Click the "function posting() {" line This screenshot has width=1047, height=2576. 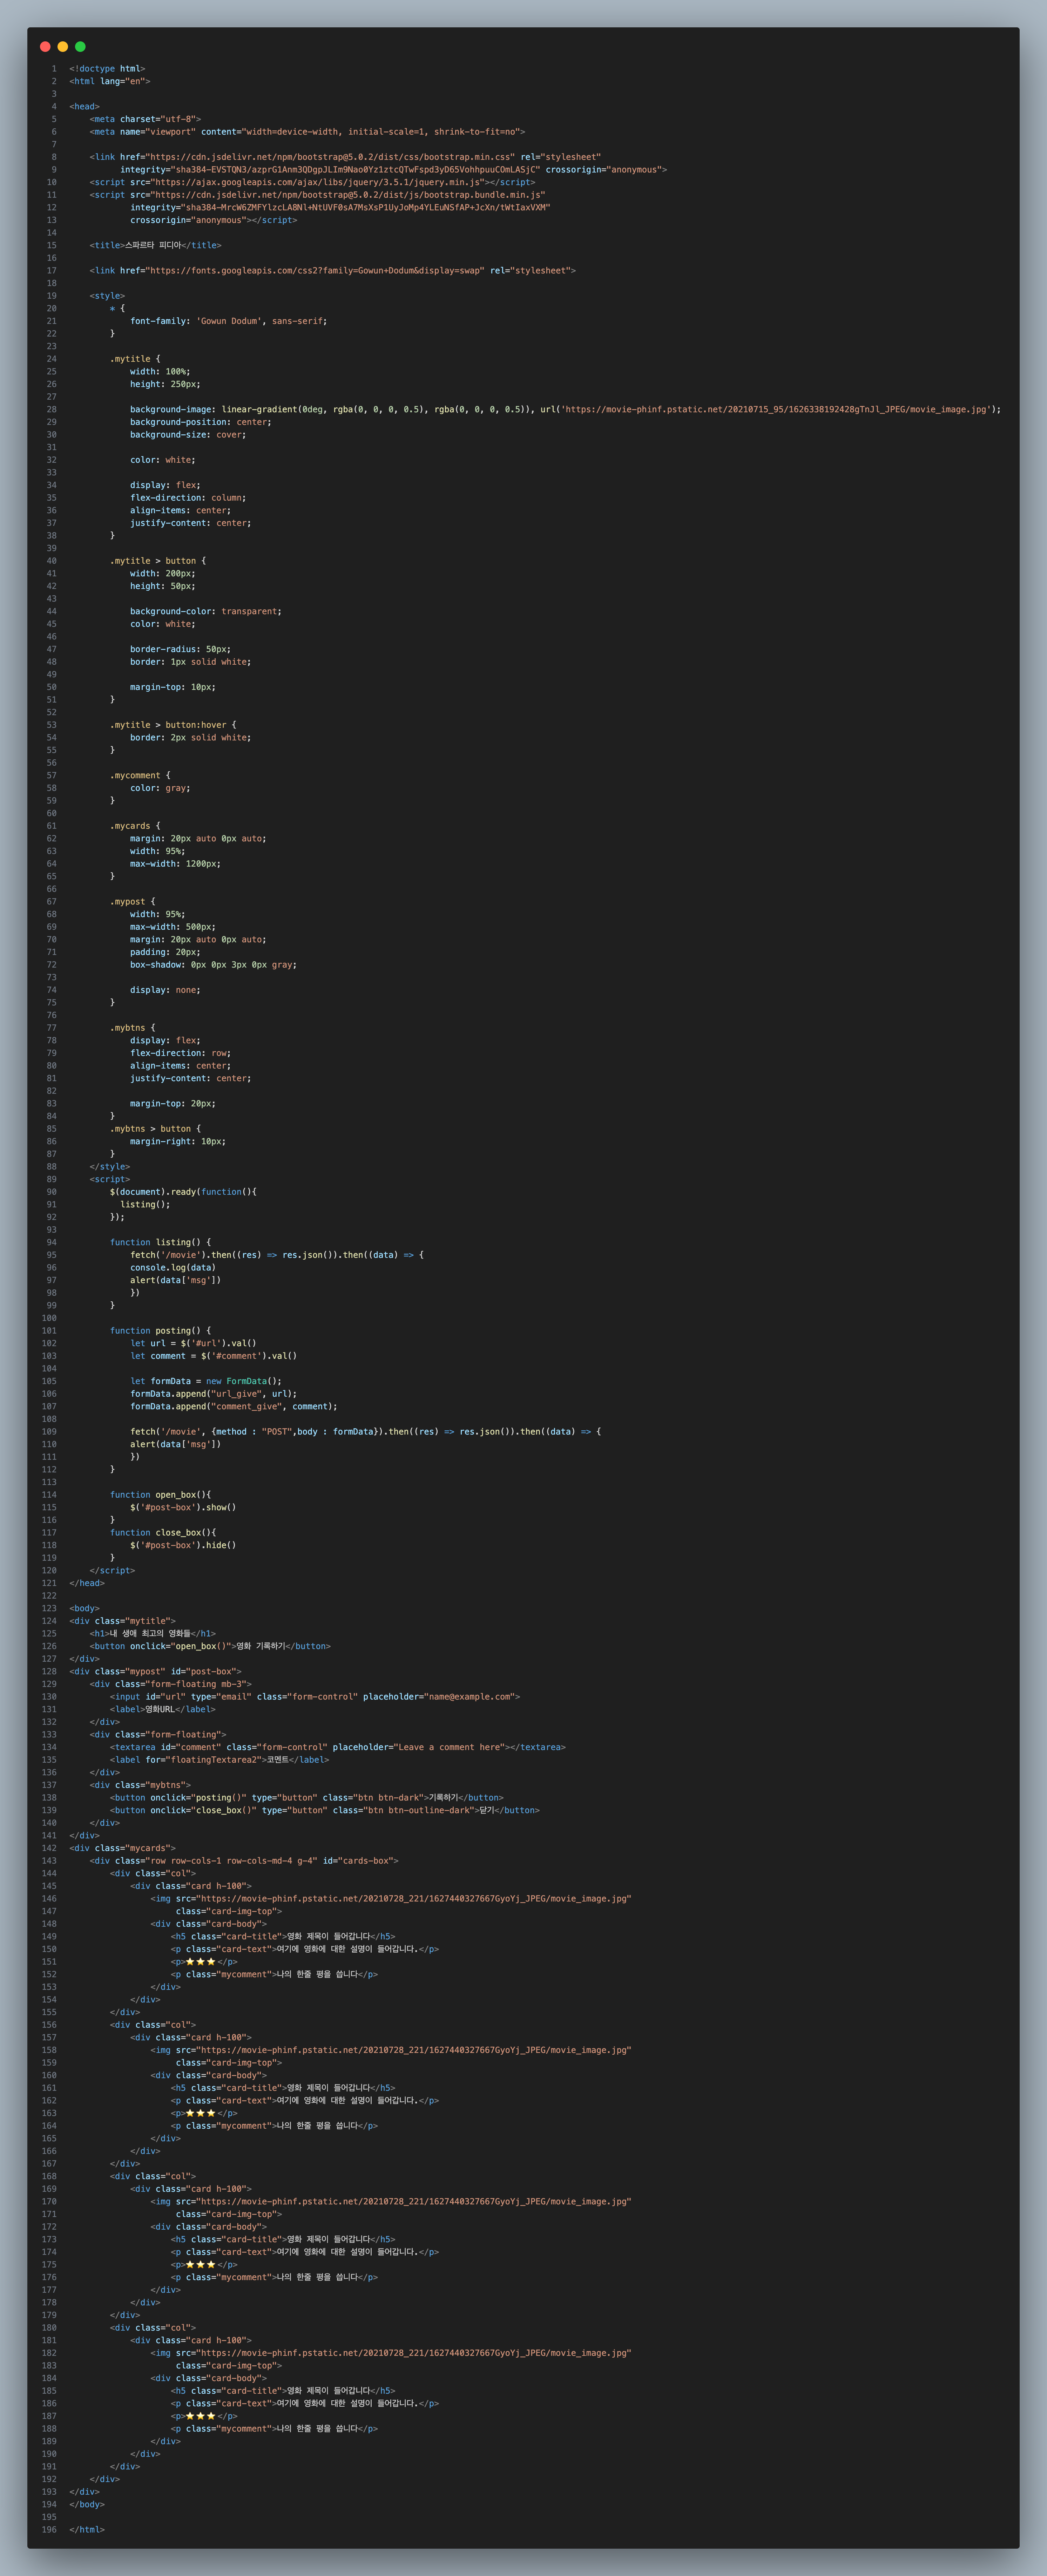point(160,1331)
